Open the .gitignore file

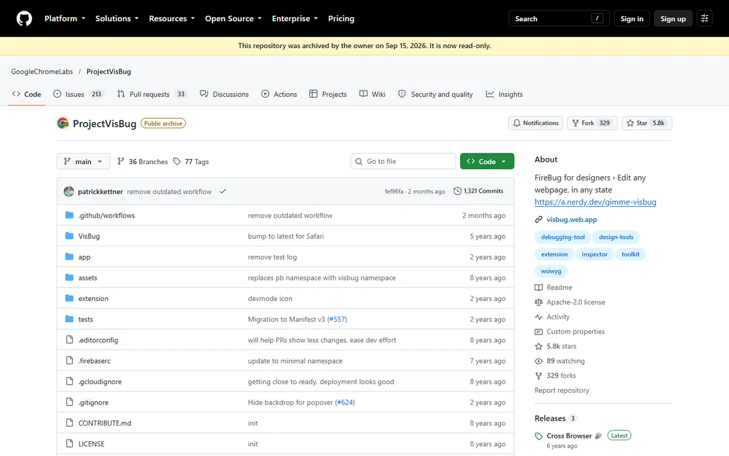pyautogui.click(x=94, y=402)
